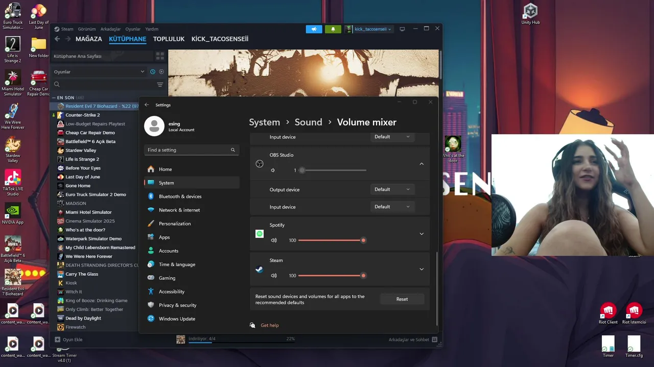Open Steam library advanced filter icon

[x=160, y=85]
